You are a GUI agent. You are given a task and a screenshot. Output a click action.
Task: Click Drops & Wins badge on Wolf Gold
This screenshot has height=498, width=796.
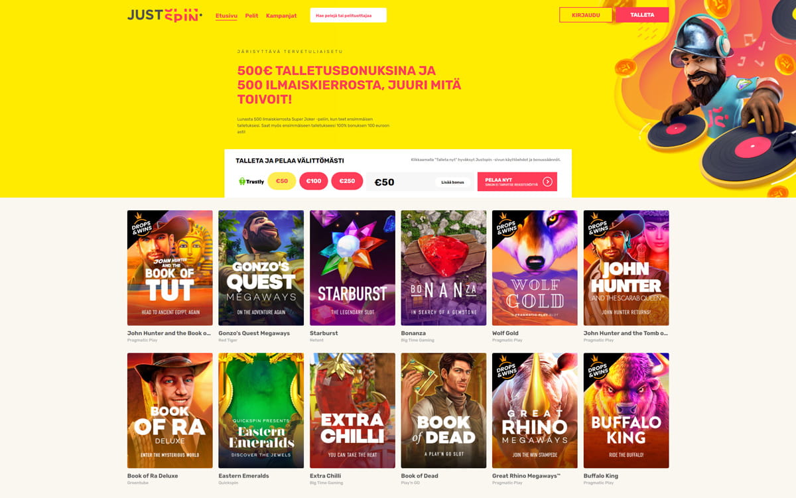507,224
